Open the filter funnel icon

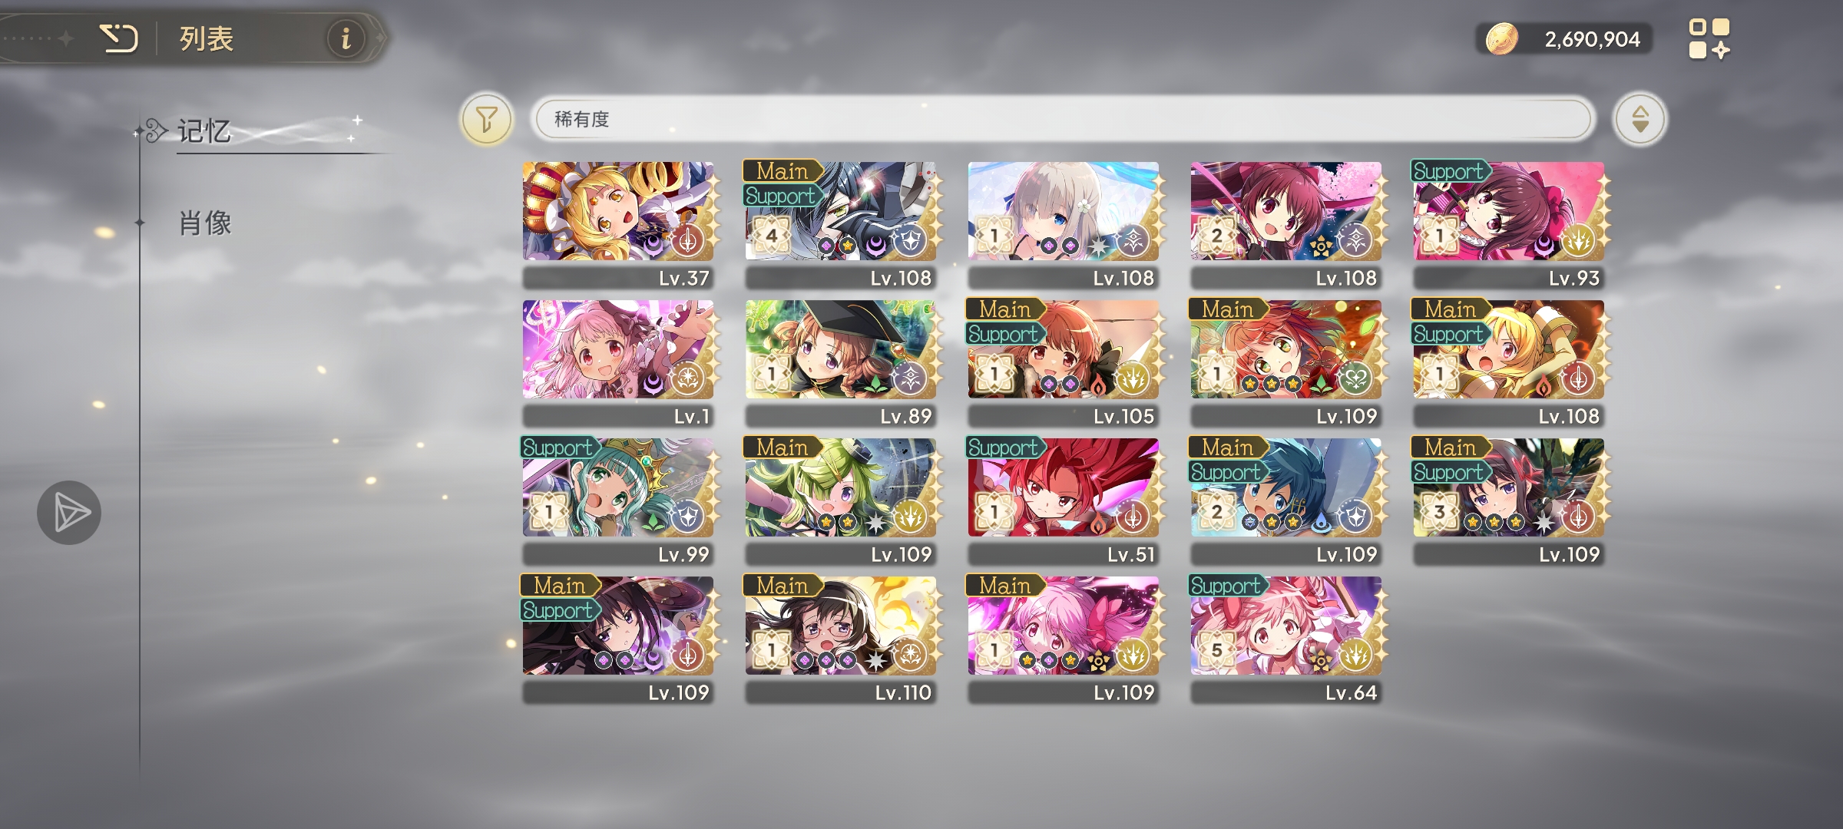(x=486, y=120)
